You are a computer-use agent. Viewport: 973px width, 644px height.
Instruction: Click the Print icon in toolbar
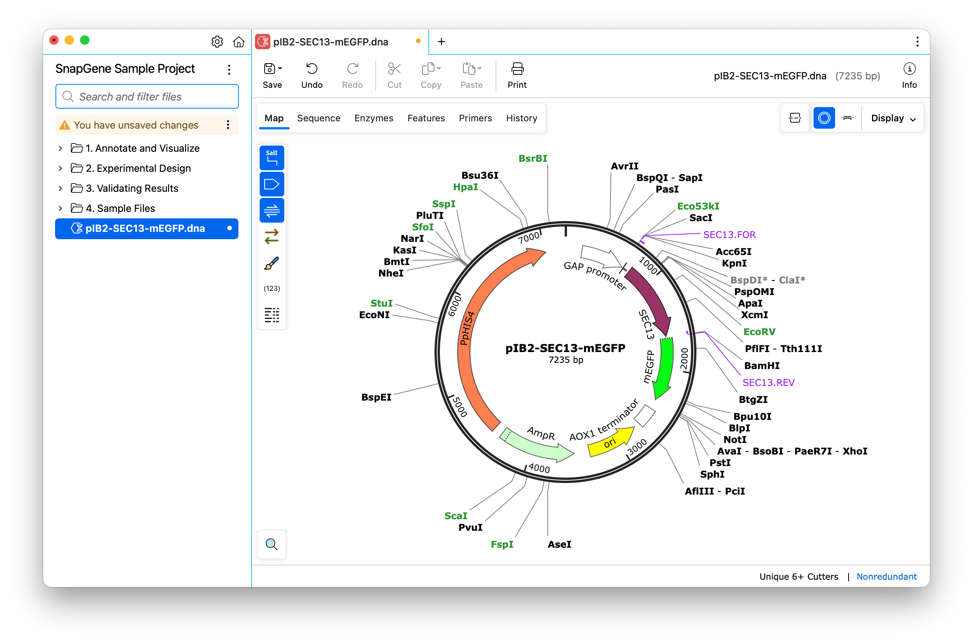[x=517, y=69]
